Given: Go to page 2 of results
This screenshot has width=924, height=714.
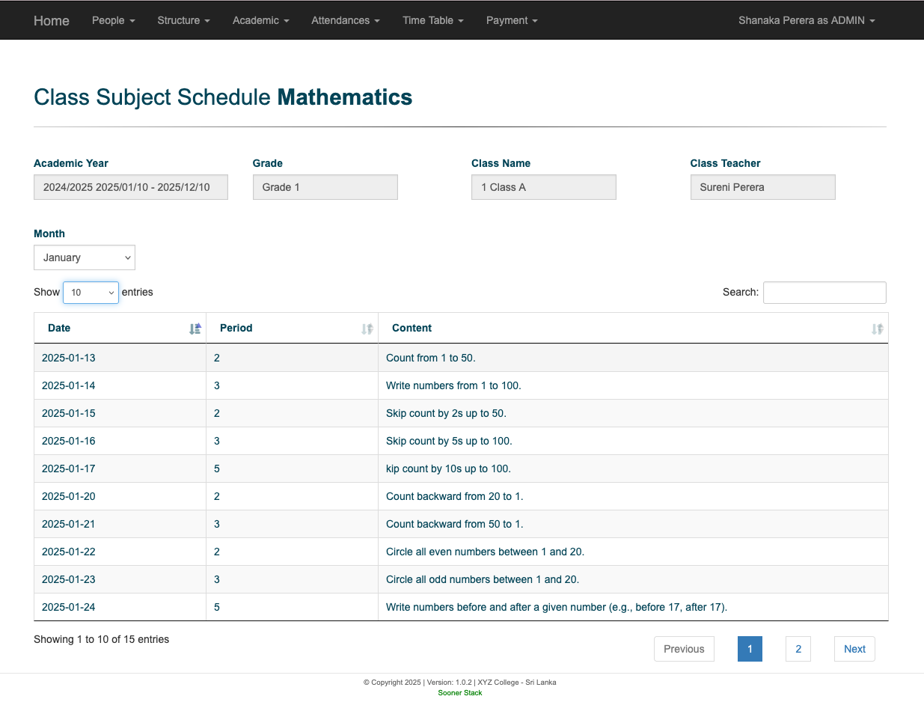Looking at the screenshot, I should coord(798,649).
